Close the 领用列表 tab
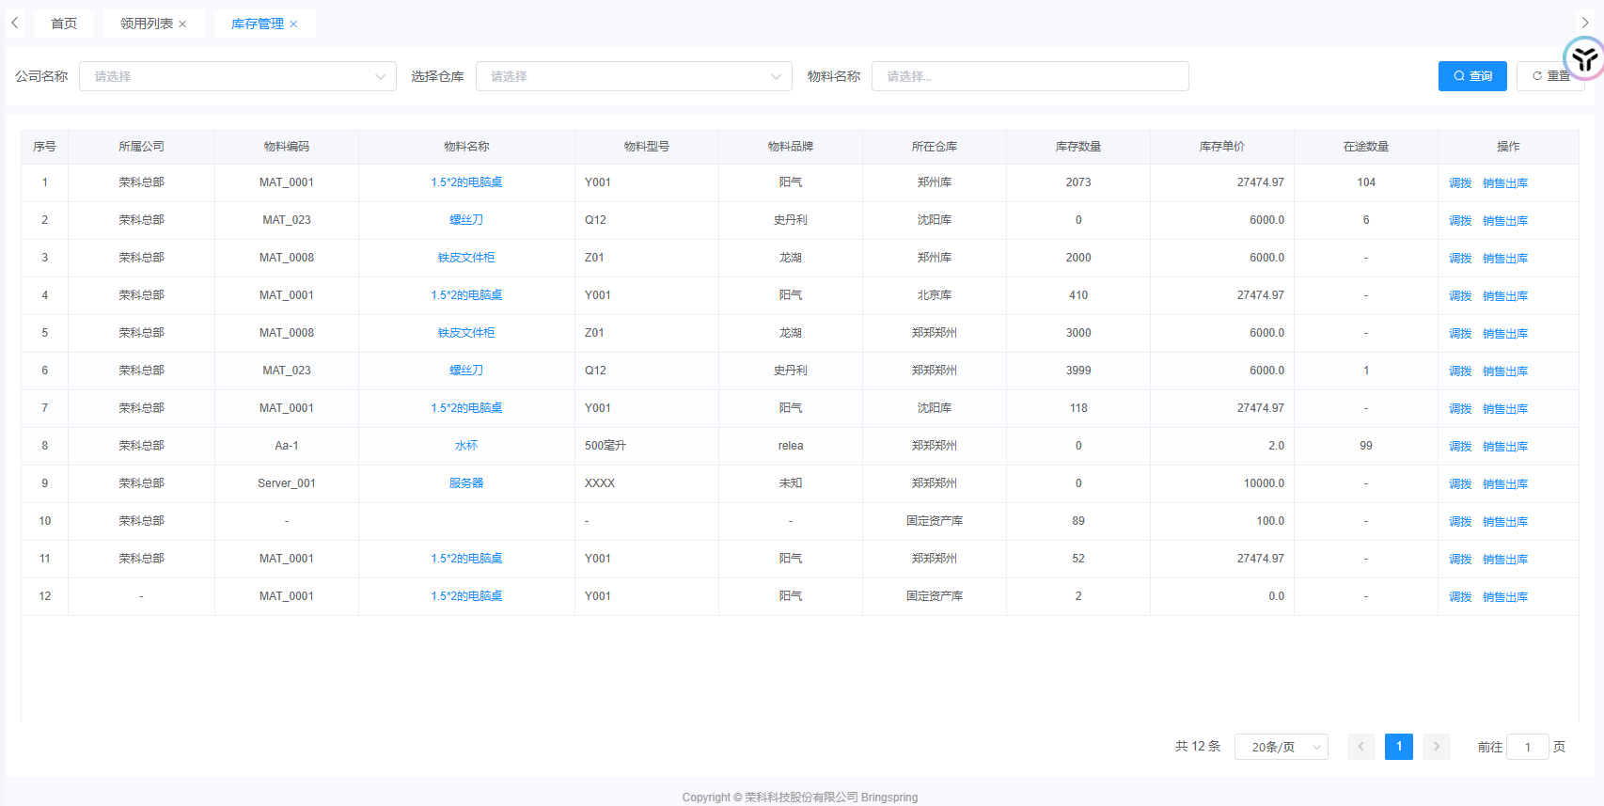The height and width of the screenshot is (806, 1604). tap(182, 24)
